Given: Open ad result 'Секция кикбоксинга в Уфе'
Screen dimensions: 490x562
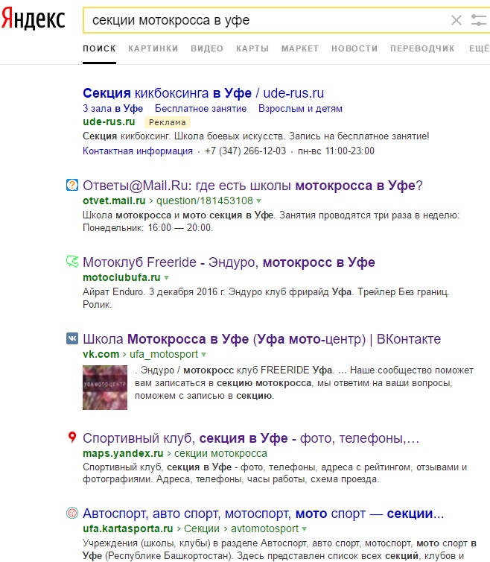Looking at the screenshot, I should click(x=203, y=93).
